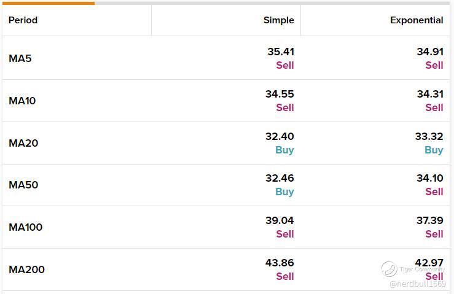This screenshot has height=294, width=454.
Task: Select the MA10 row label
Action: click(22, 101)
